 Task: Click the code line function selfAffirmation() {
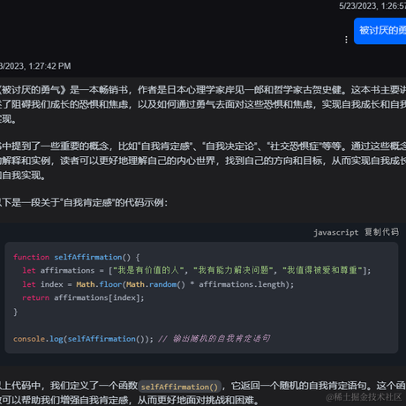[x=77, y=257]
